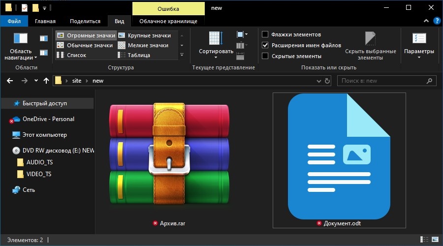Expand the address bar history dropdown
The height and width of the screenshot is (246, 443).
[318, 81]
